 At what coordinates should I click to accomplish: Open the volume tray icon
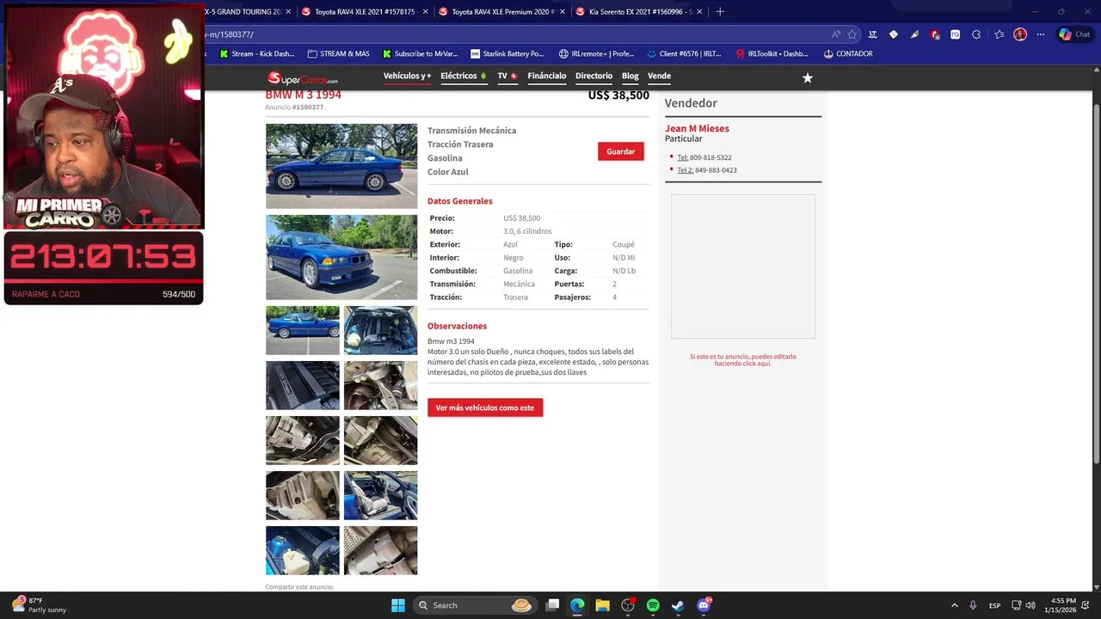tap(1030, 605)
